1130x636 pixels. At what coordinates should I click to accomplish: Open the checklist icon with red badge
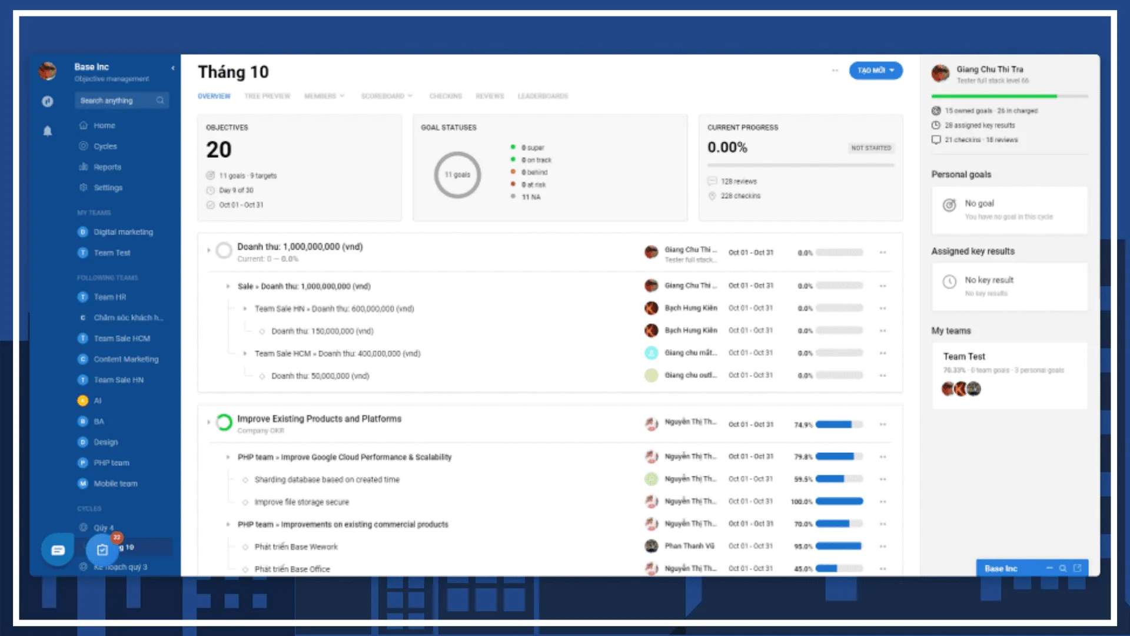point(102,549)
